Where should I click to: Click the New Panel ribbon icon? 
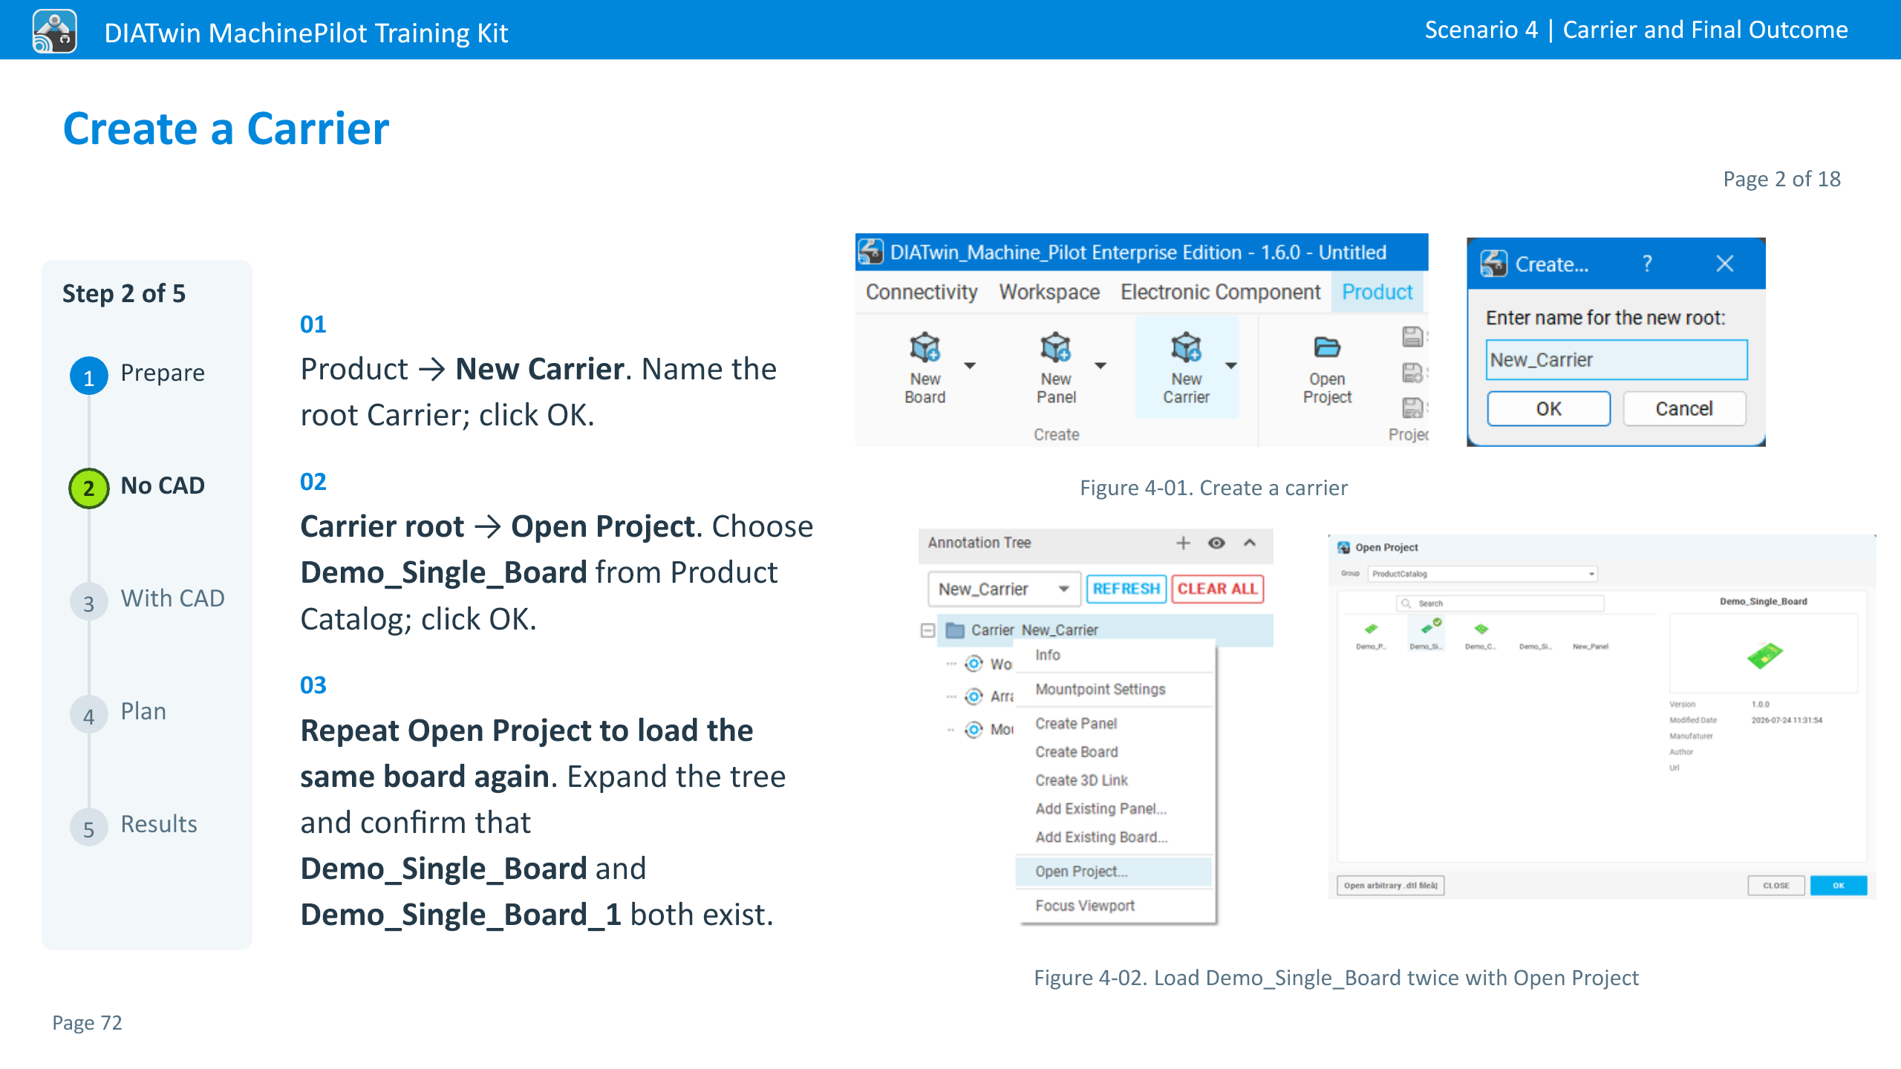pyautogui.click(x=1055, y=347)
